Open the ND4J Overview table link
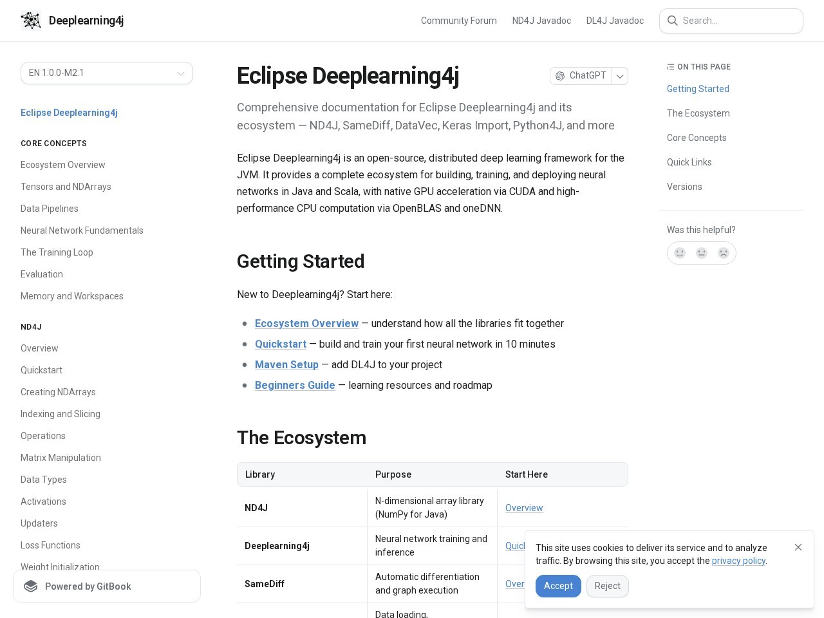This screenshot has height=618, width=824. click(524, 508)
